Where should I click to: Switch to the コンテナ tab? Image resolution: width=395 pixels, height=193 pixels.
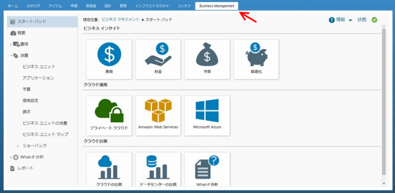click(x=184, y=6)
